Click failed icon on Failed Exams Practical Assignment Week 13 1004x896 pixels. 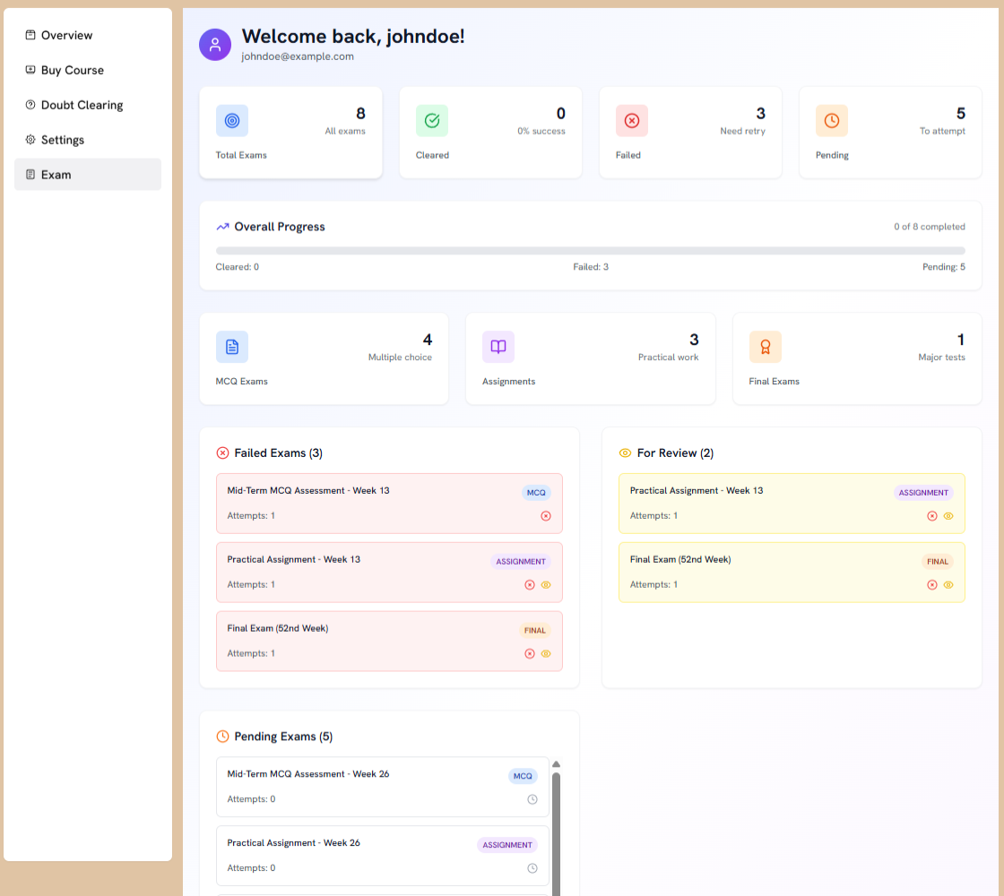pos(530,585)
